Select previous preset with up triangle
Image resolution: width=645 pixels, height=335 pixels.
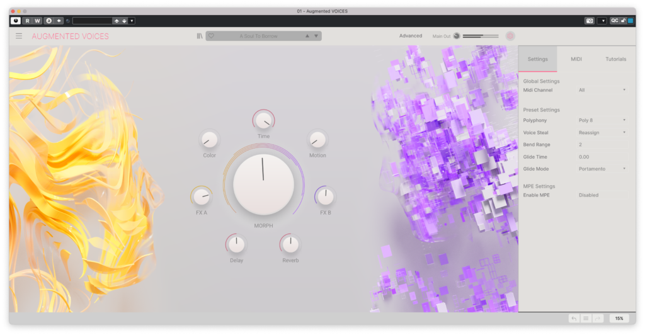(307, 36)
